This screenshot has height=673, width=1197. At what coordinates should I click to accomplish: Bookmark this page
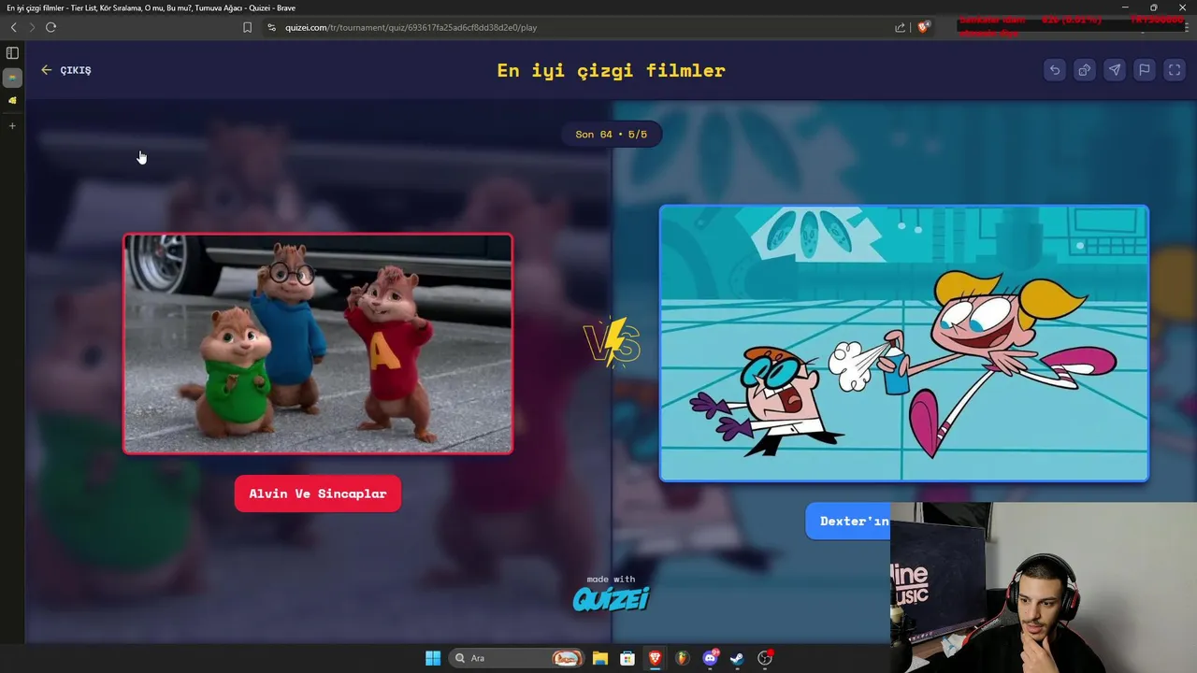(x=247, y=27)
